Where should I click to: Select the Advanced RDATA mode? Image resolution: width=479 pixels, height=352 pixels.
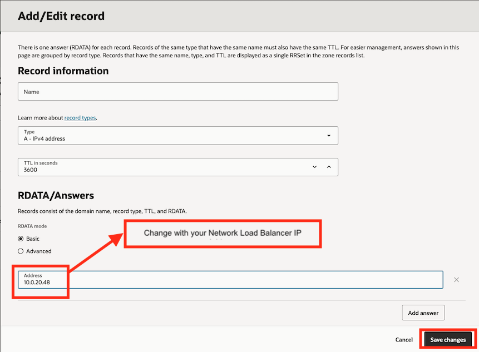[21, 251]
